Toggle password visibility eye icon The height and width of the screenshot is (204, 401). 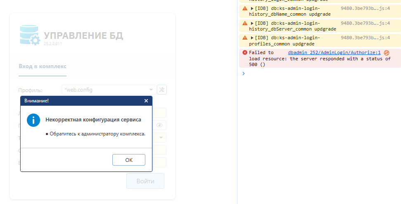coord(159,125)
